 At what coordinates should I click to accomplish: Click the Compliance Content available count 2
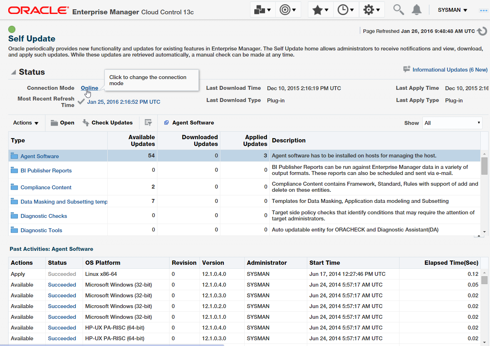153,187
